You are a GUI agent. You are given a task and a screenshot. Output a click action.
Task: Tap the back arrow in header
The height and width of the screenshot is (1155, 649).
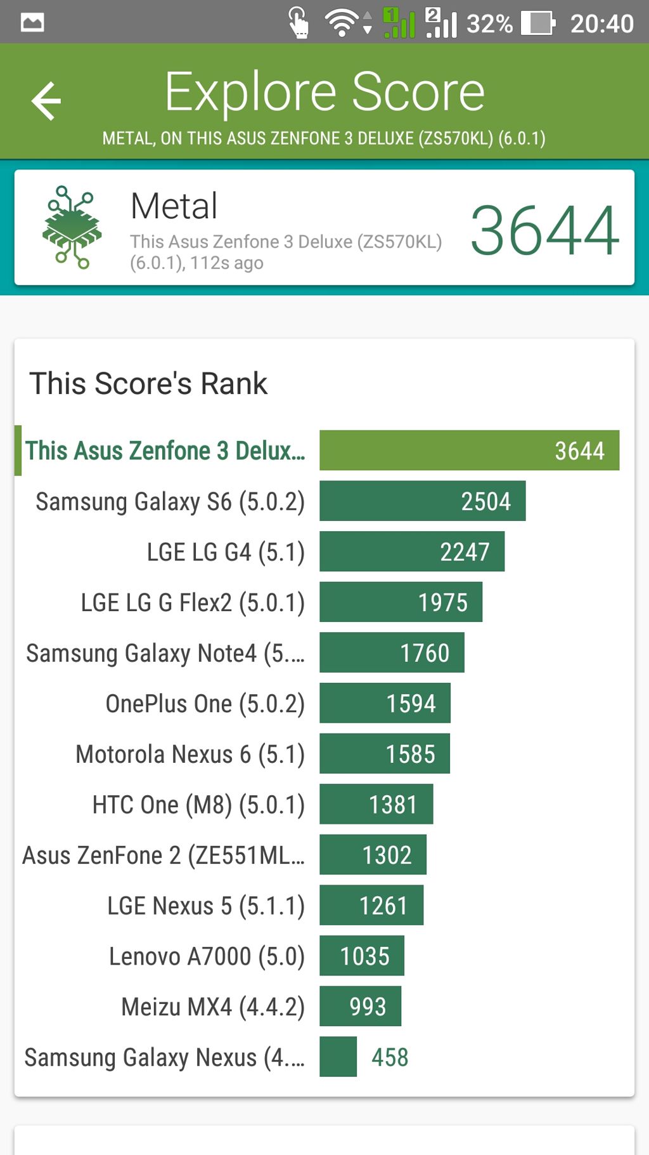[x=46, y=101]
